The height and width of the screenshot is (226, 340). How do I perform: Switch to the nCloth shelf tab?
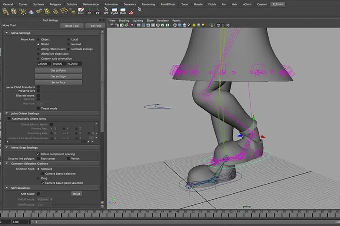click(247, 4)
